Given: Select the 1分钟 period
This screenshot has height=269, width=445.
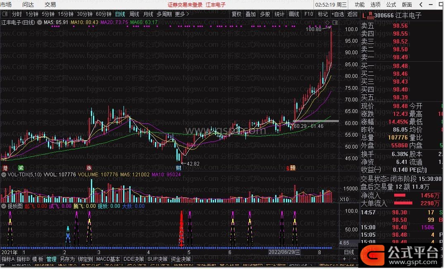Looking at the screenshot, I should point(32,14).
